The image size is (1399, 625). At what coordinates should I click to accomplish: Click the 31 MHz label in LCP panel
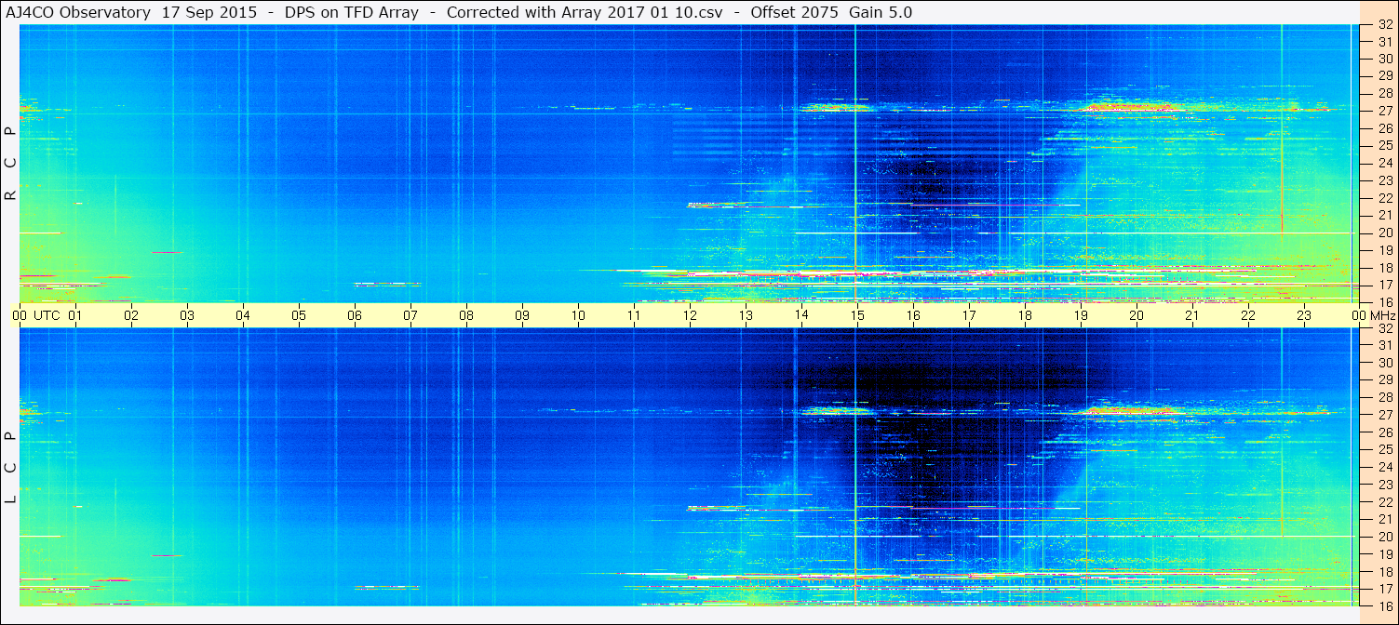[1385, 345]
